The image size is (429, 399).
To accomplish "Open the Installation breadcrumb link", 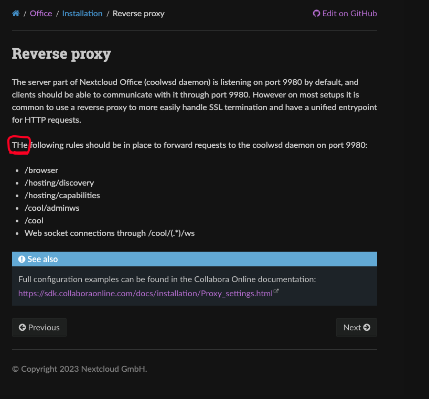I will tap(82, 14).
